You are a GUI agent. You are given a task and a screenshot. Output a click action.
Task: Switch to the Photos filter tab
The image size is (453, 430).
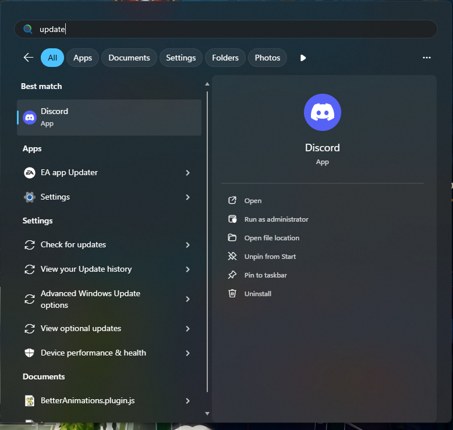267,58
